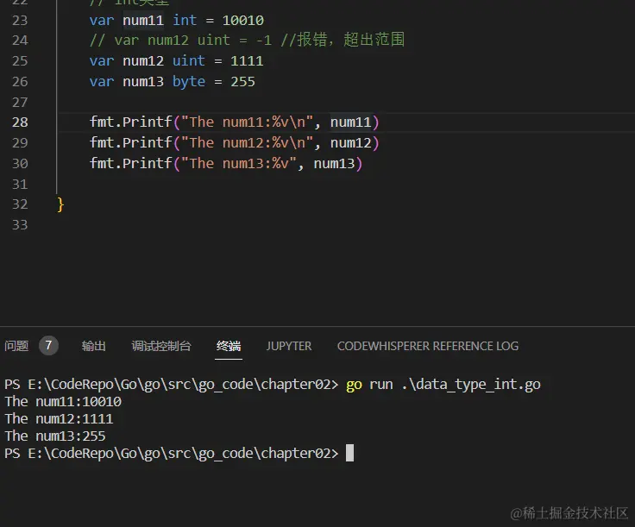This screenshot has height=527, width=635.
Task: Click the int type keyword on line 23
Action: (185, 20)
